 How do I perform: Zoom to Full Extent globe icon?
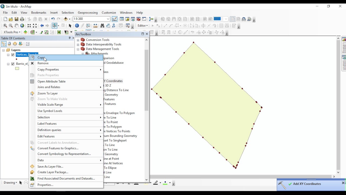click(x=22, y=26)
